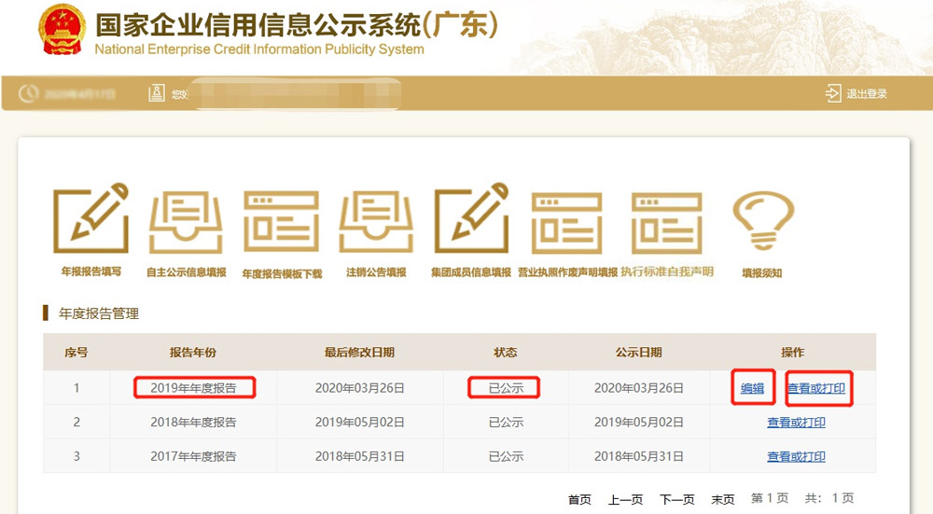This screenshot has width=933, height=514.
Task: Open 集团成员信息填报 icon
Action: click(x=471, y=219)
